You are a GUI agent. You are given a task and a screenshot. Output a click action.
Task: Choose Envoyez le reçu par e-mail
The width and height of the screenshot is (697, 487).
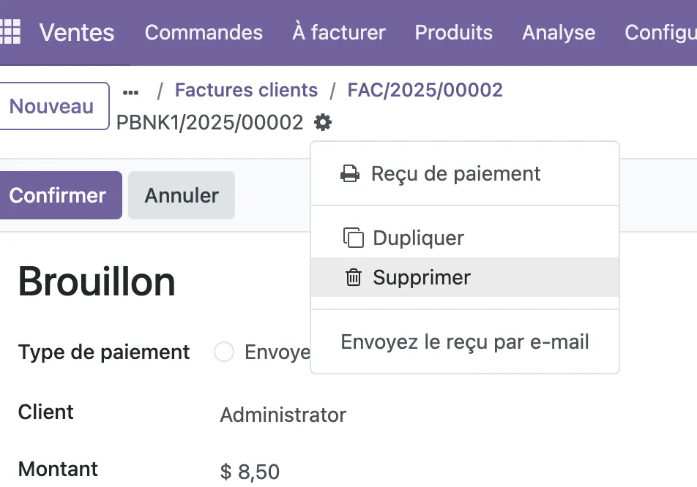465,341
